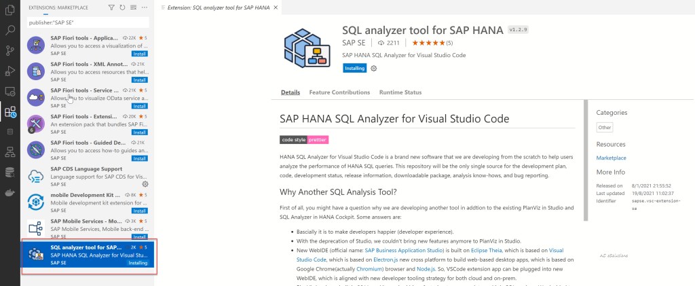The image size is (695, 286).
Task: Switch to Feature Contributions tab
Action: (x=339, y=92)
